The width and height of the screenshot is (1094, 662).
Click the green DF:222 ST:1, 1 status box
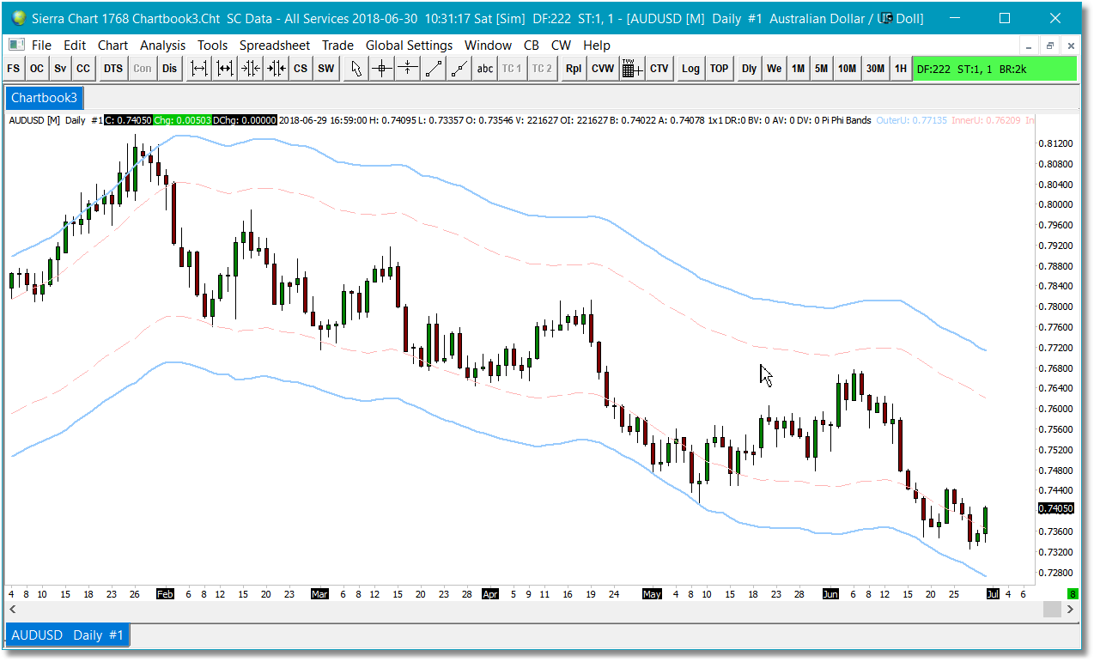994,69
